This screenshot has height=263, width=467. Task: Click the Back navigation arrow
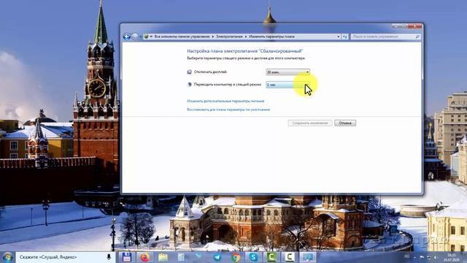tap(127, 37)
